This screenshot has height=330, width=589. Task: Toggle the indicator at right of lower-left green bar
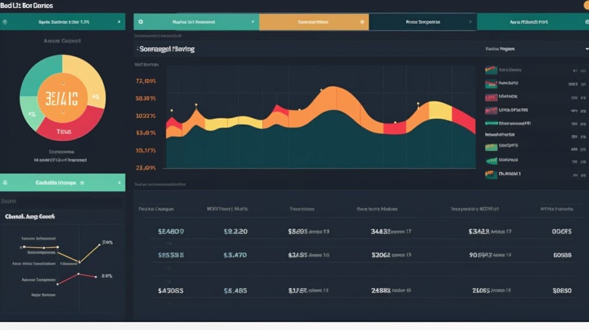[120, 182]
